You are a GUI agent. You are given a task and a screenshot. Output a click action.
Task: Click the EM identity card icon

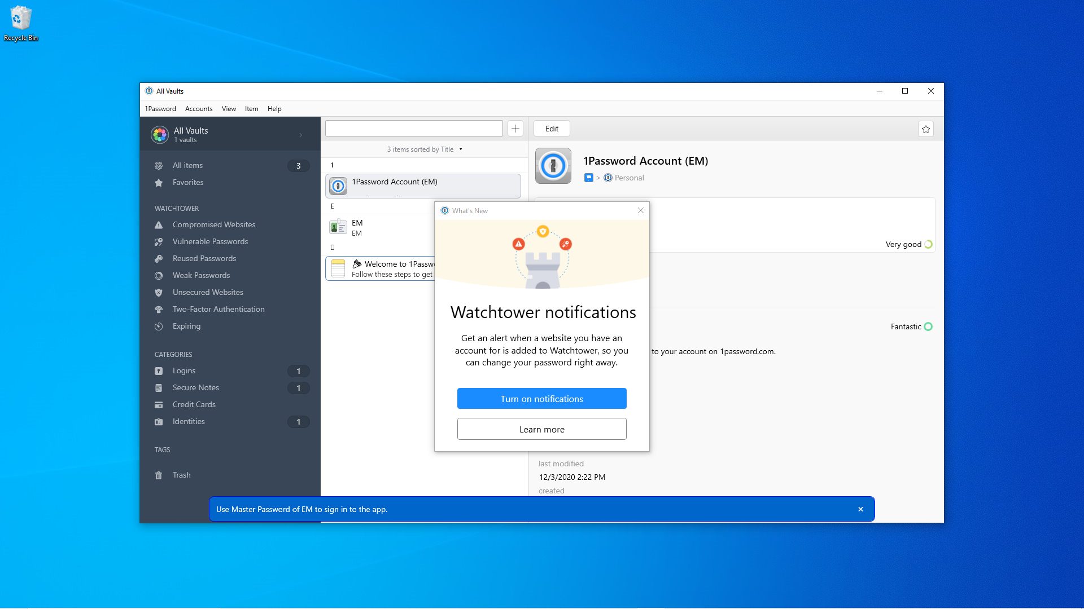(338, 227)
